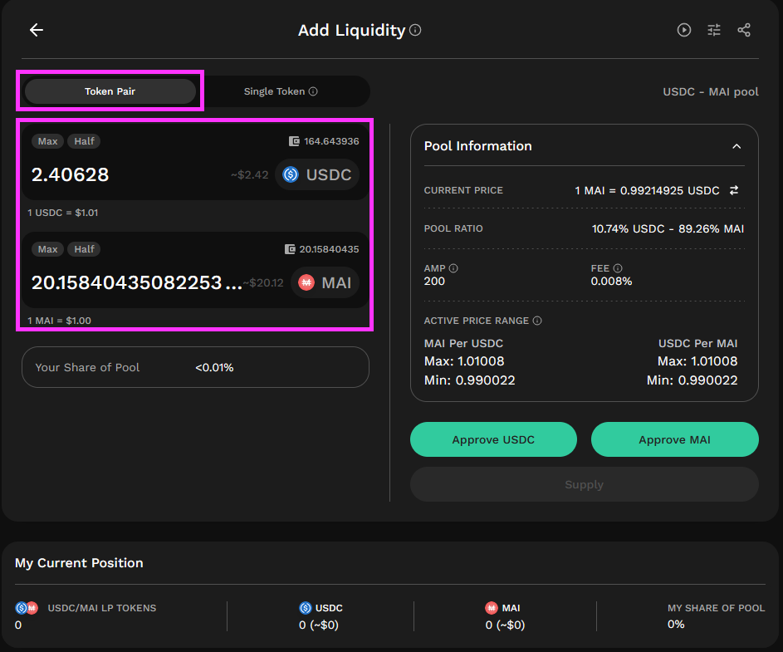
Task: Click USDC/MAI LP tokens pair icon
Action: pos(27,608)
